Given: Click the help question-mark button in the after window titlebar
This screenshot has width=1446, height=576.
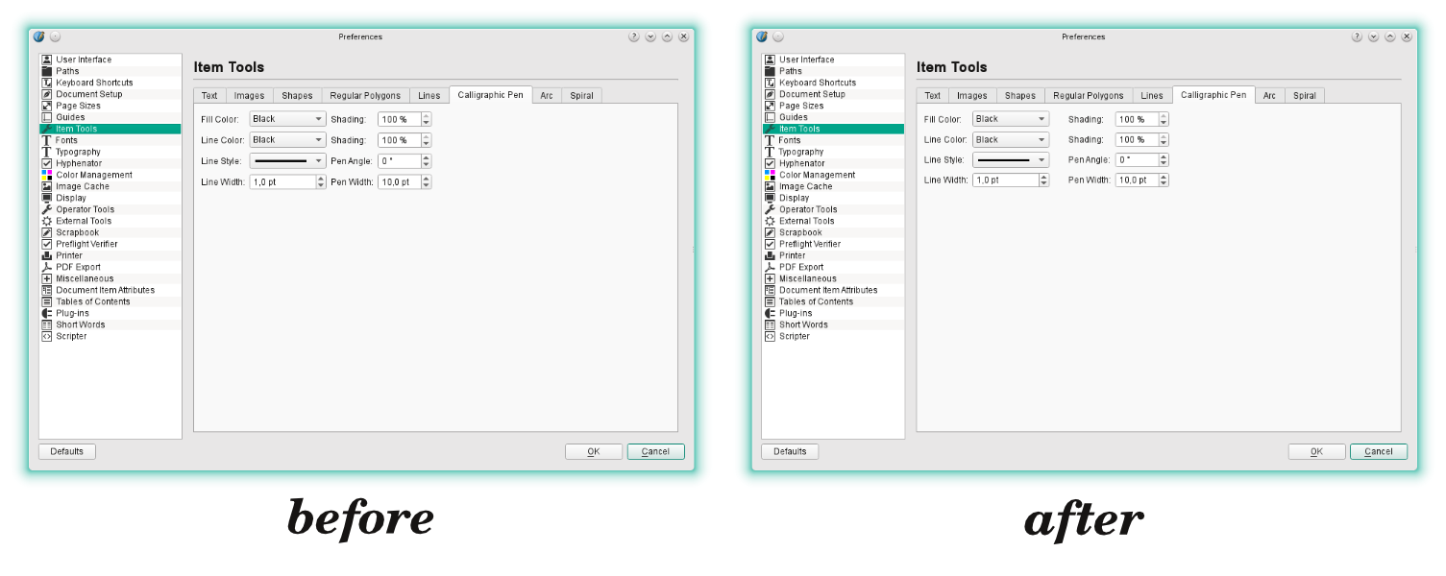Looking at the screenshot, I should point(1357,36).
